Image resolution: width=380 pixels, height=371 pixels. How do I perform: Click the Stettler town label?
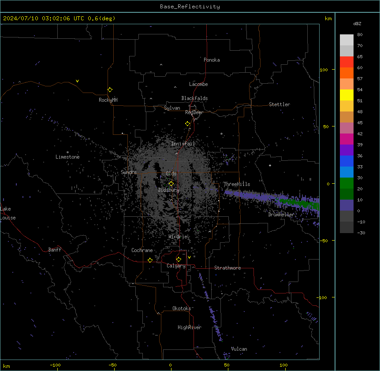click(279, 104)
